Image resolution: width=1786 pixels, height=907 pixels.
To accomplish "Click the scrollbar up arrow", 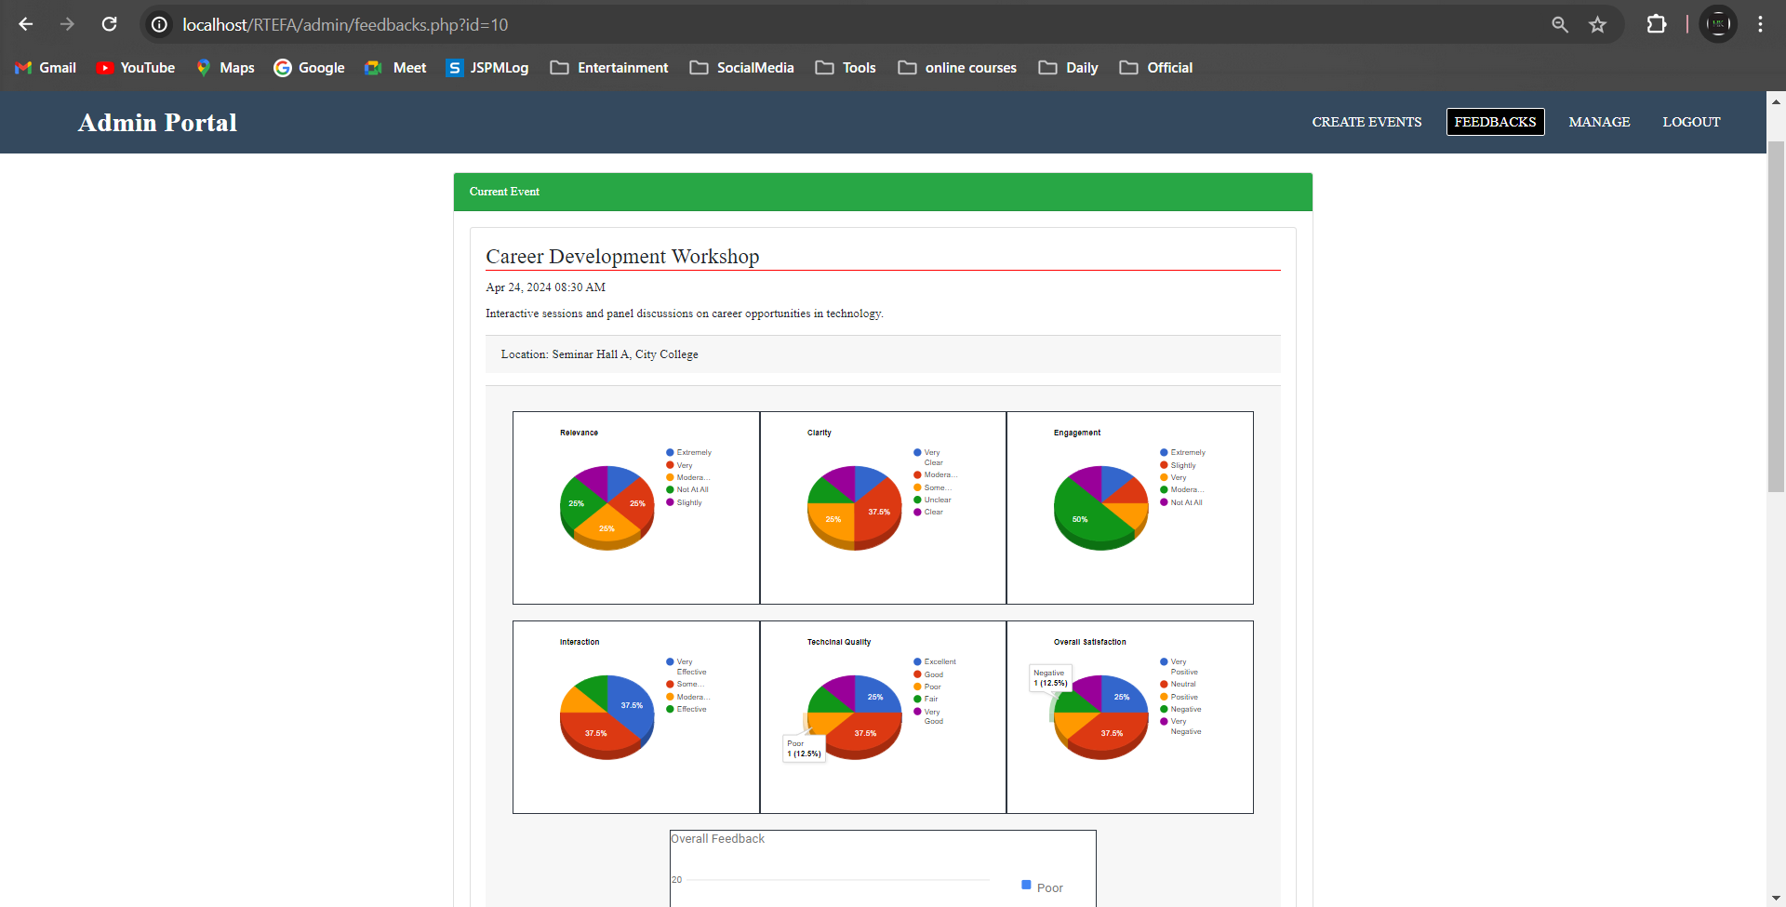I will click(x=1776, y=100).
